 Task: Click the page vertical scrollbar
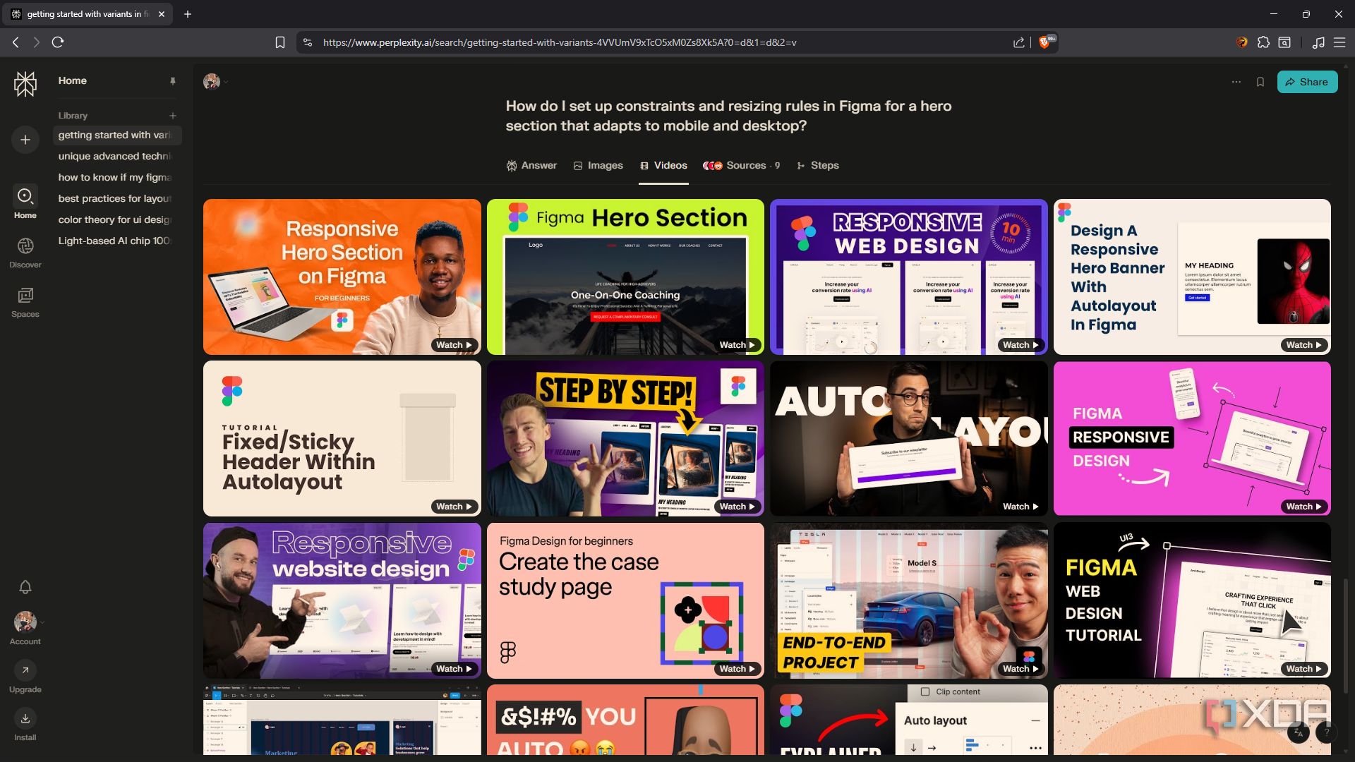pyautogui.click(x=1346, y=635)
